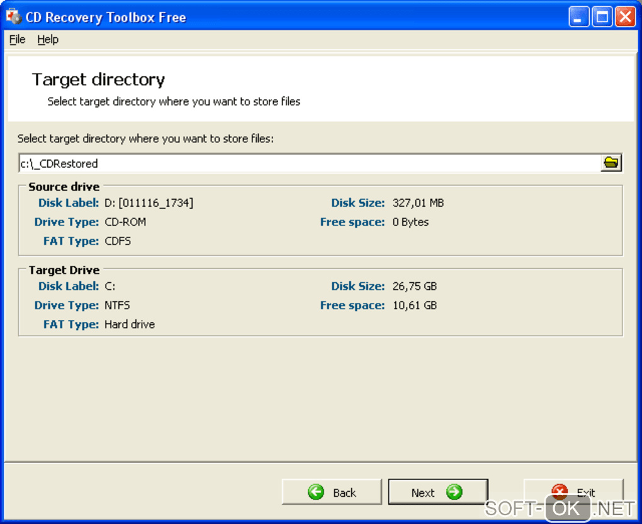The image size is (642, 524).
Task: Close the CD Recovery Toolbox window
Action: (x=625, y=17)
